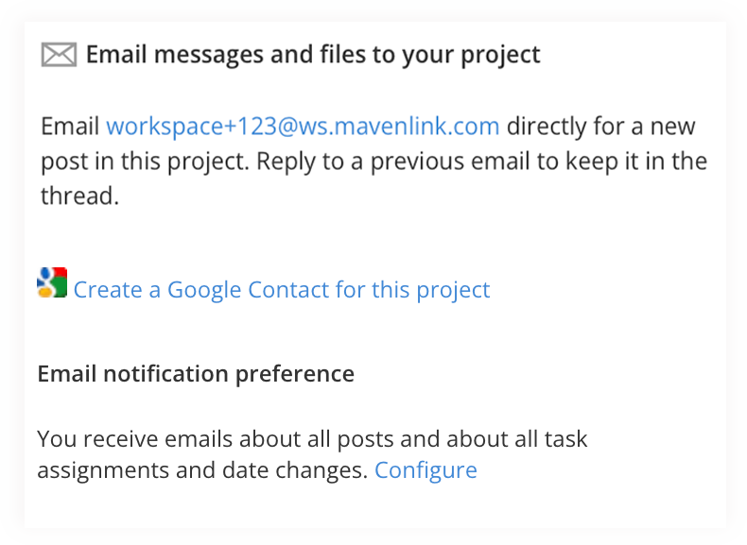Open the Configure notification link
Screen dimensions: 747x545
[426, 470]
